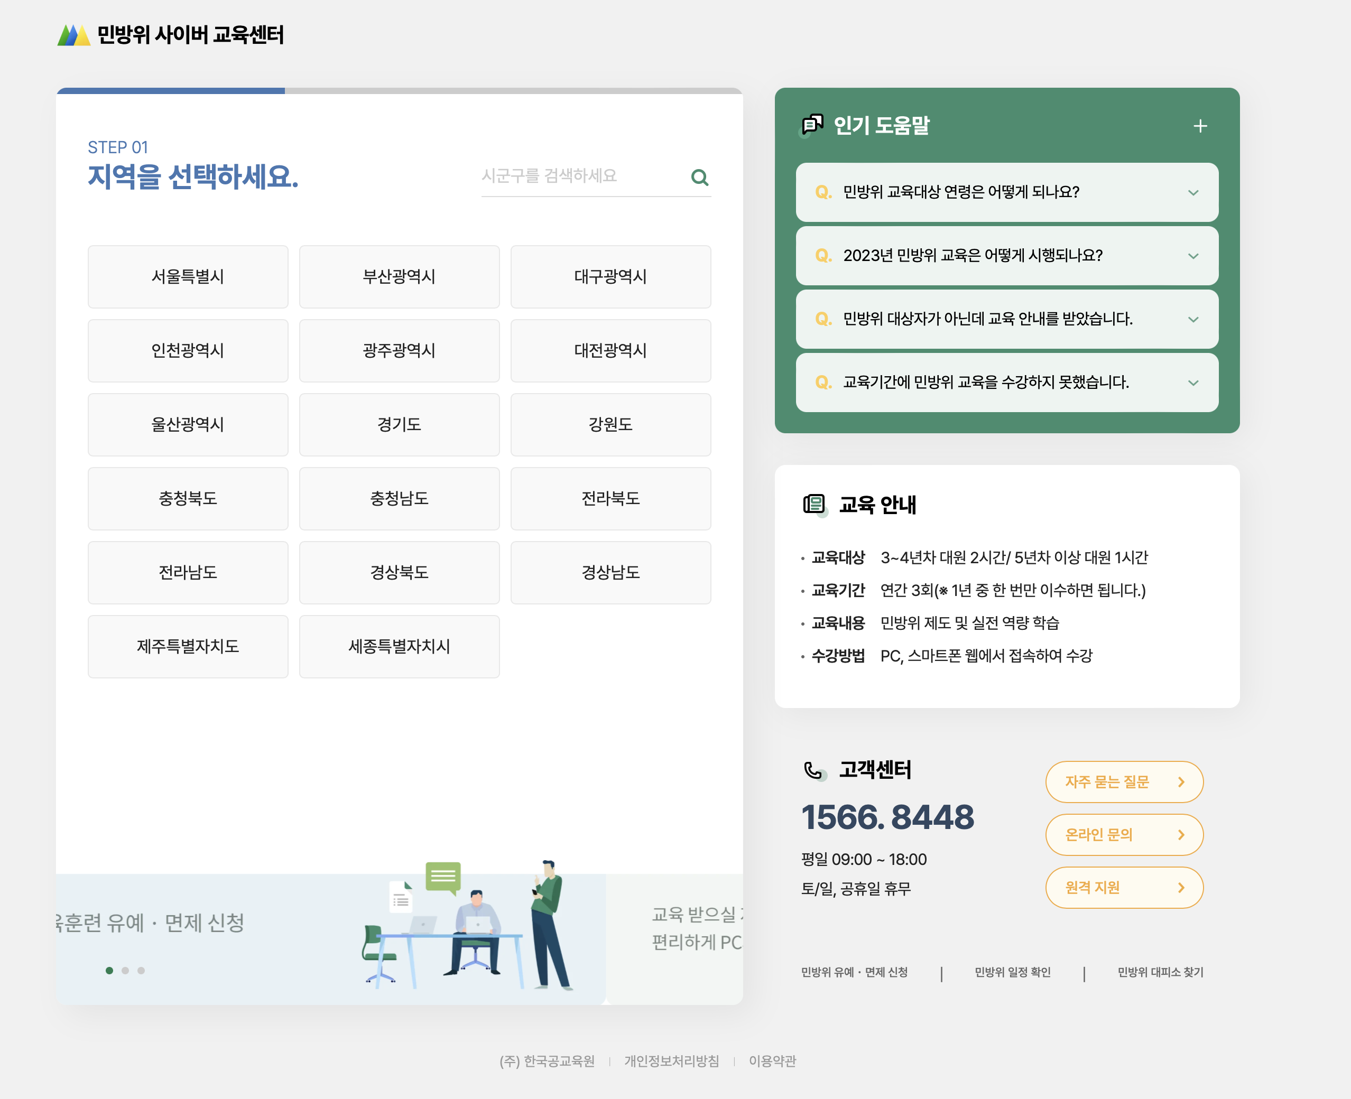Click the arrow on 자주 묻는 질문

(x=1181, y=782)
